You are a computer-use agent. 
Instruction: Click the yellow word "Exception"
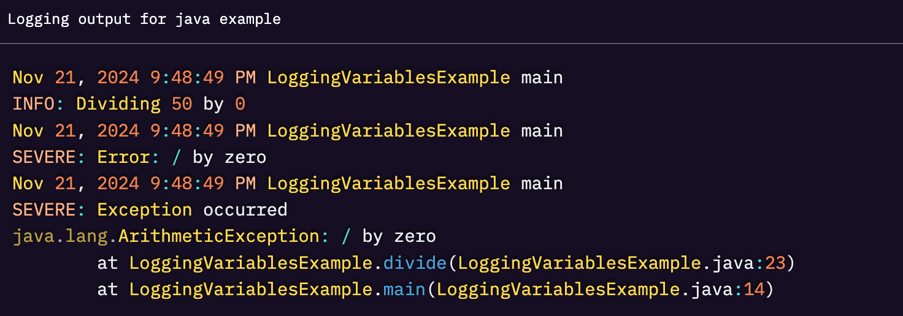pyautogui.click(x=145, y=210)
